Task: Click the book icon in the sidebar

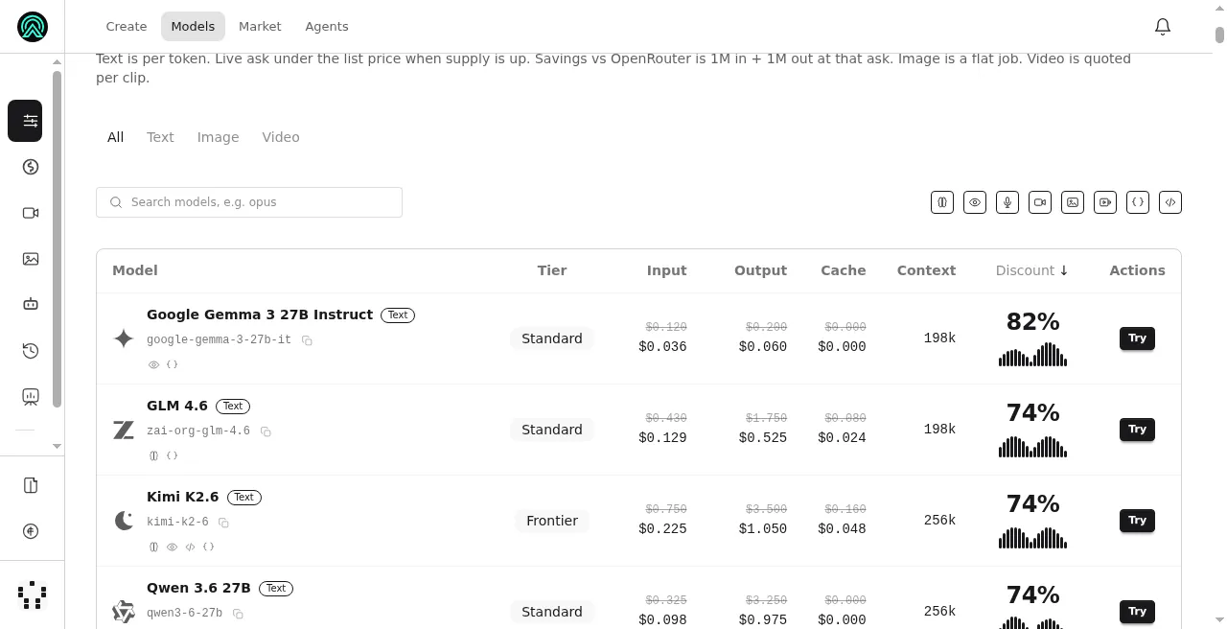Action: coord(31,485)
